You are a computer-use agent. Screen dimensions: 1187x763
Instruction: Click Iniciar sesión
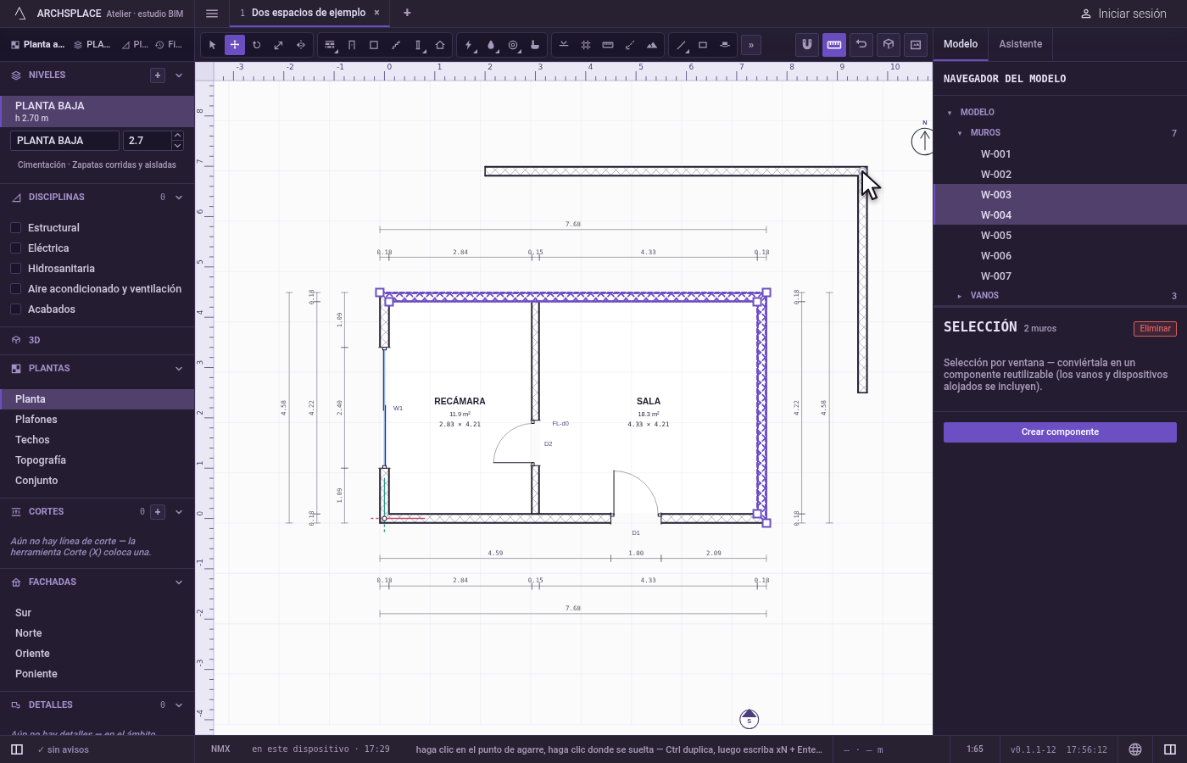tap(1123, 14)
